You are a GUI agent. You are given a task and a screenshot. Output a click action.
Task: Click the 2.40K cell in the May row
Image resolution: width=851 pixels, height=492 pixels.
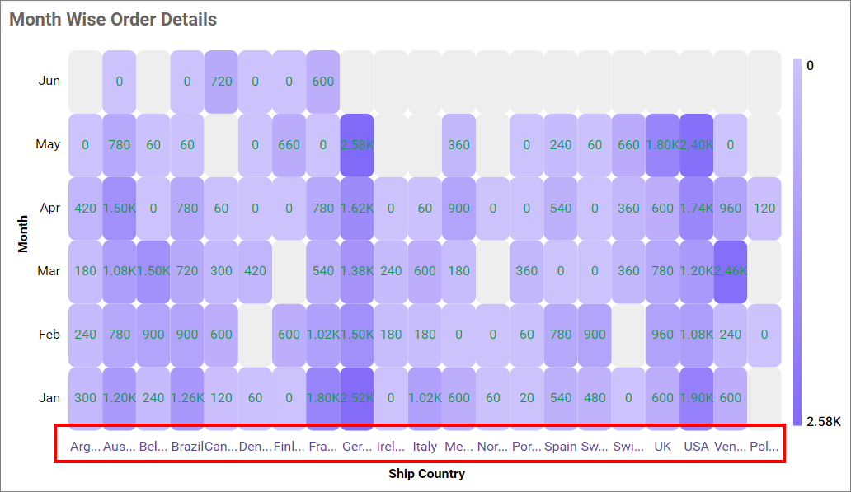[x=697, y=144]
